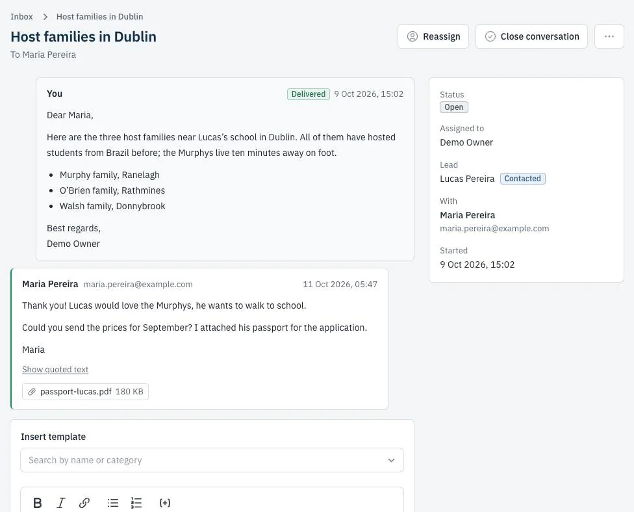Insert a bulleted list
The width and height of the screenshot is (634, 512).
(113, 503)
